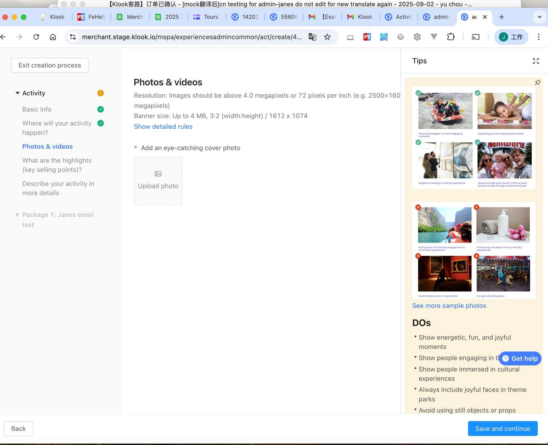The height and width of the screenshot is (445, 548).
Task: Open the tab search chevron near new tab
Action: pyautogui.click(x=539, y=17)
